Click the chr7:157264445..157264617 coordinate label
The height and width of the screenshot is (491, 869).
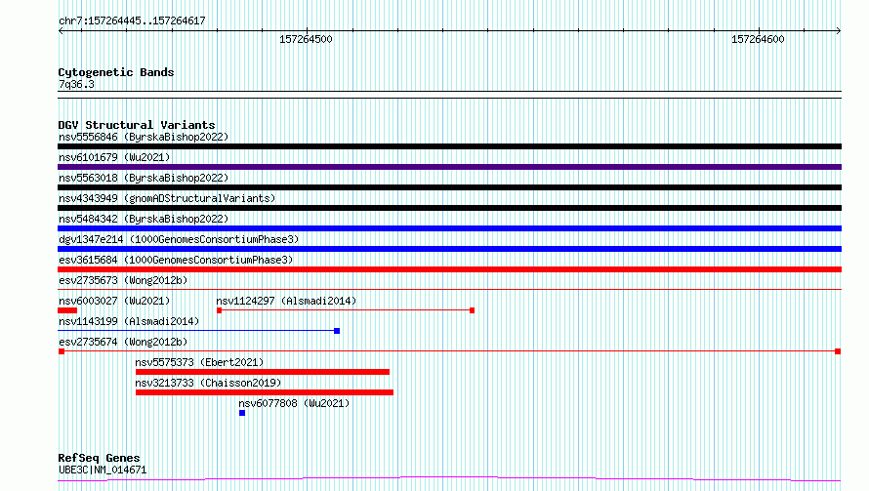tap(132, 21)
